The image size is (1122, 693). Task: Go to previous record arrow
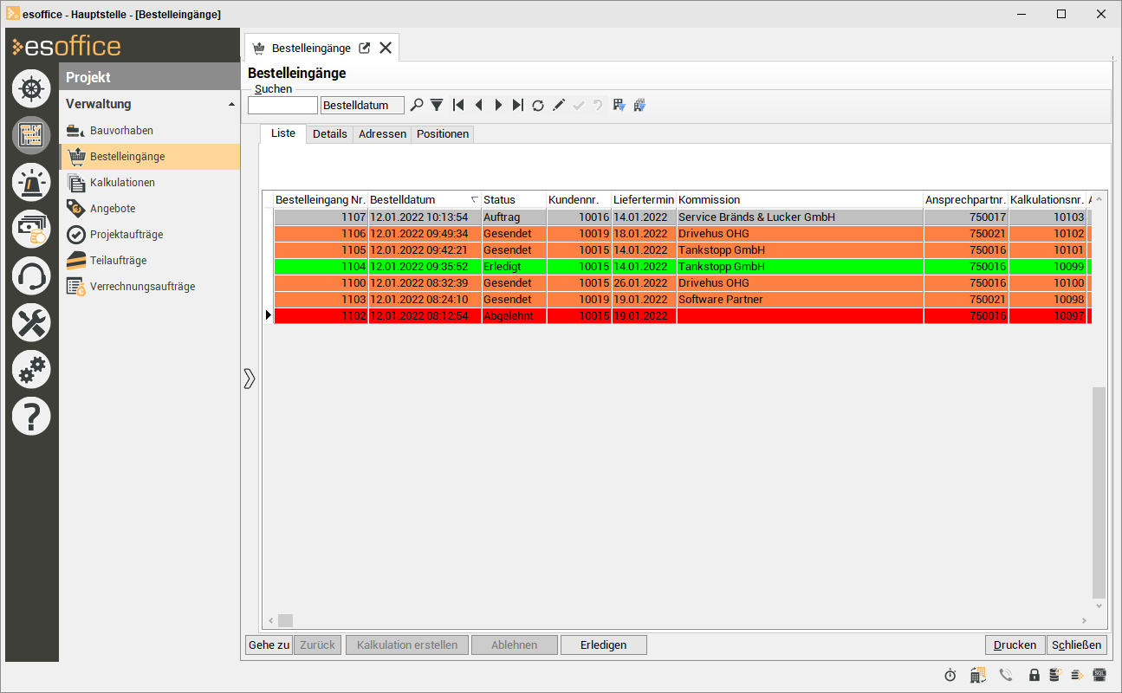478,105
